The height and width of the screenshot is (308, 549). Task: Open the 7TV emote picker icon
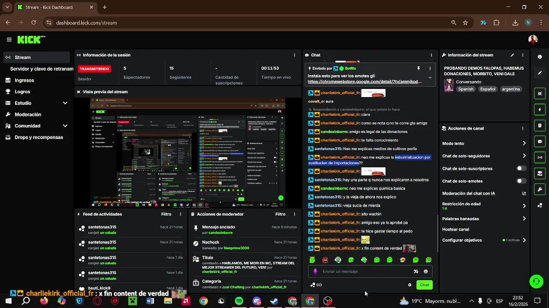416,271
